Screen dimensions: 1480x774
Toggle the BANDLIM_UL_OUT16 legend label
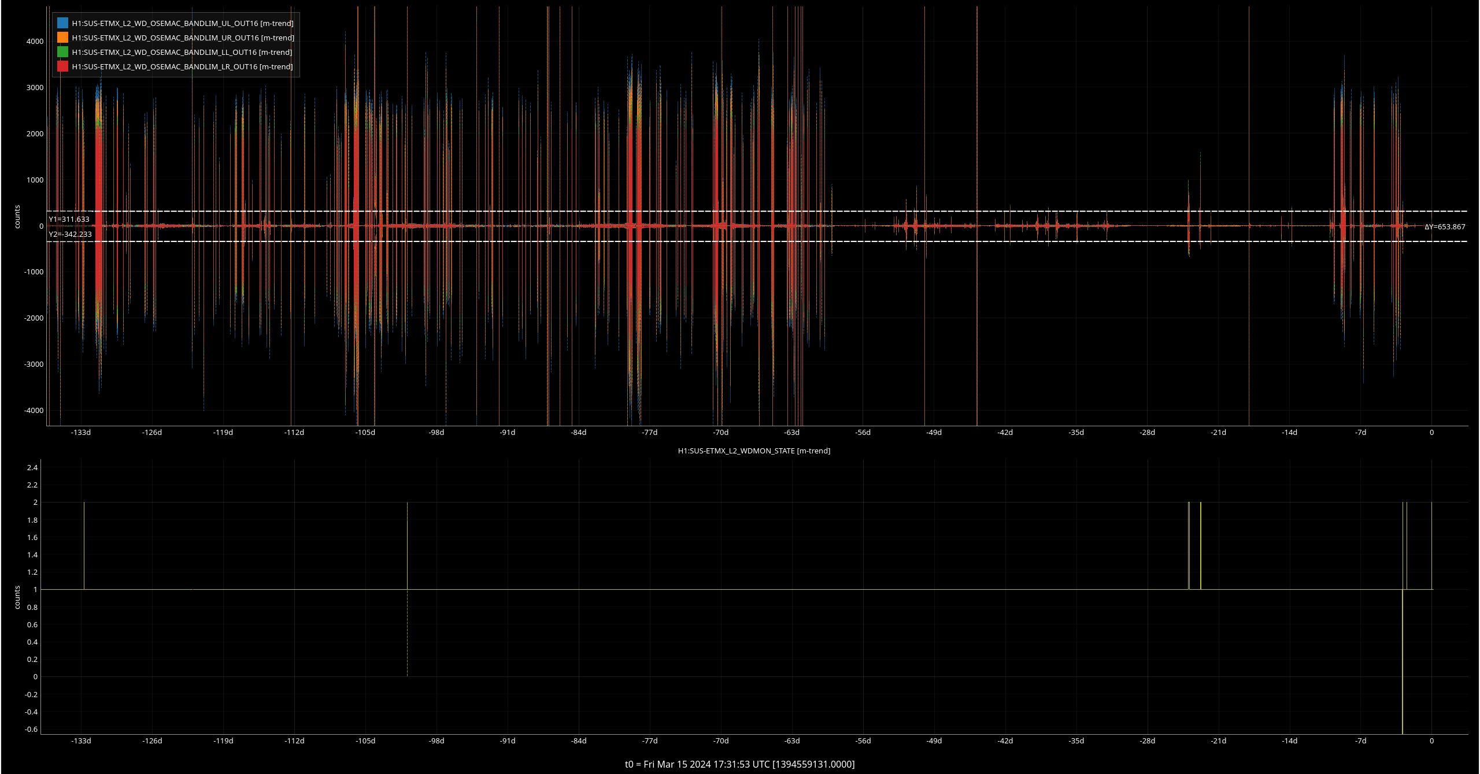(x=183, y=24)
